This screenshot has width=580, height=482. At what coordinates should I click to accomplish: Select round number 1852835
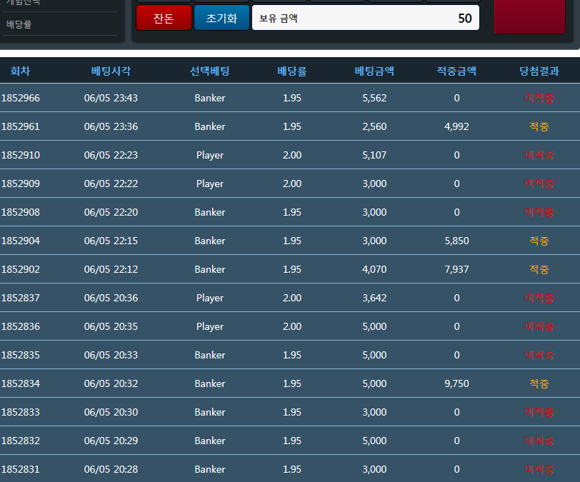(x=21, y=355)
